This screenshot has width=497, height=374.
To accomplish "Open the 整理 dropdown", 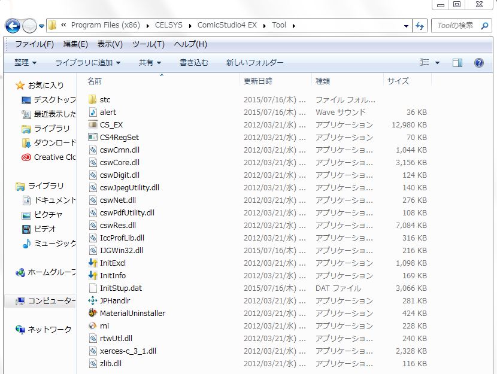I will pyautogui.click(x=25, y=63).
